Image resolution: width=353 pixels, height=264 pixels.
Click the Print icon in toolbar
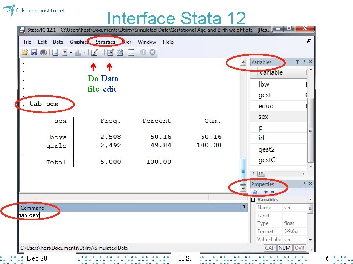point(43,52)
